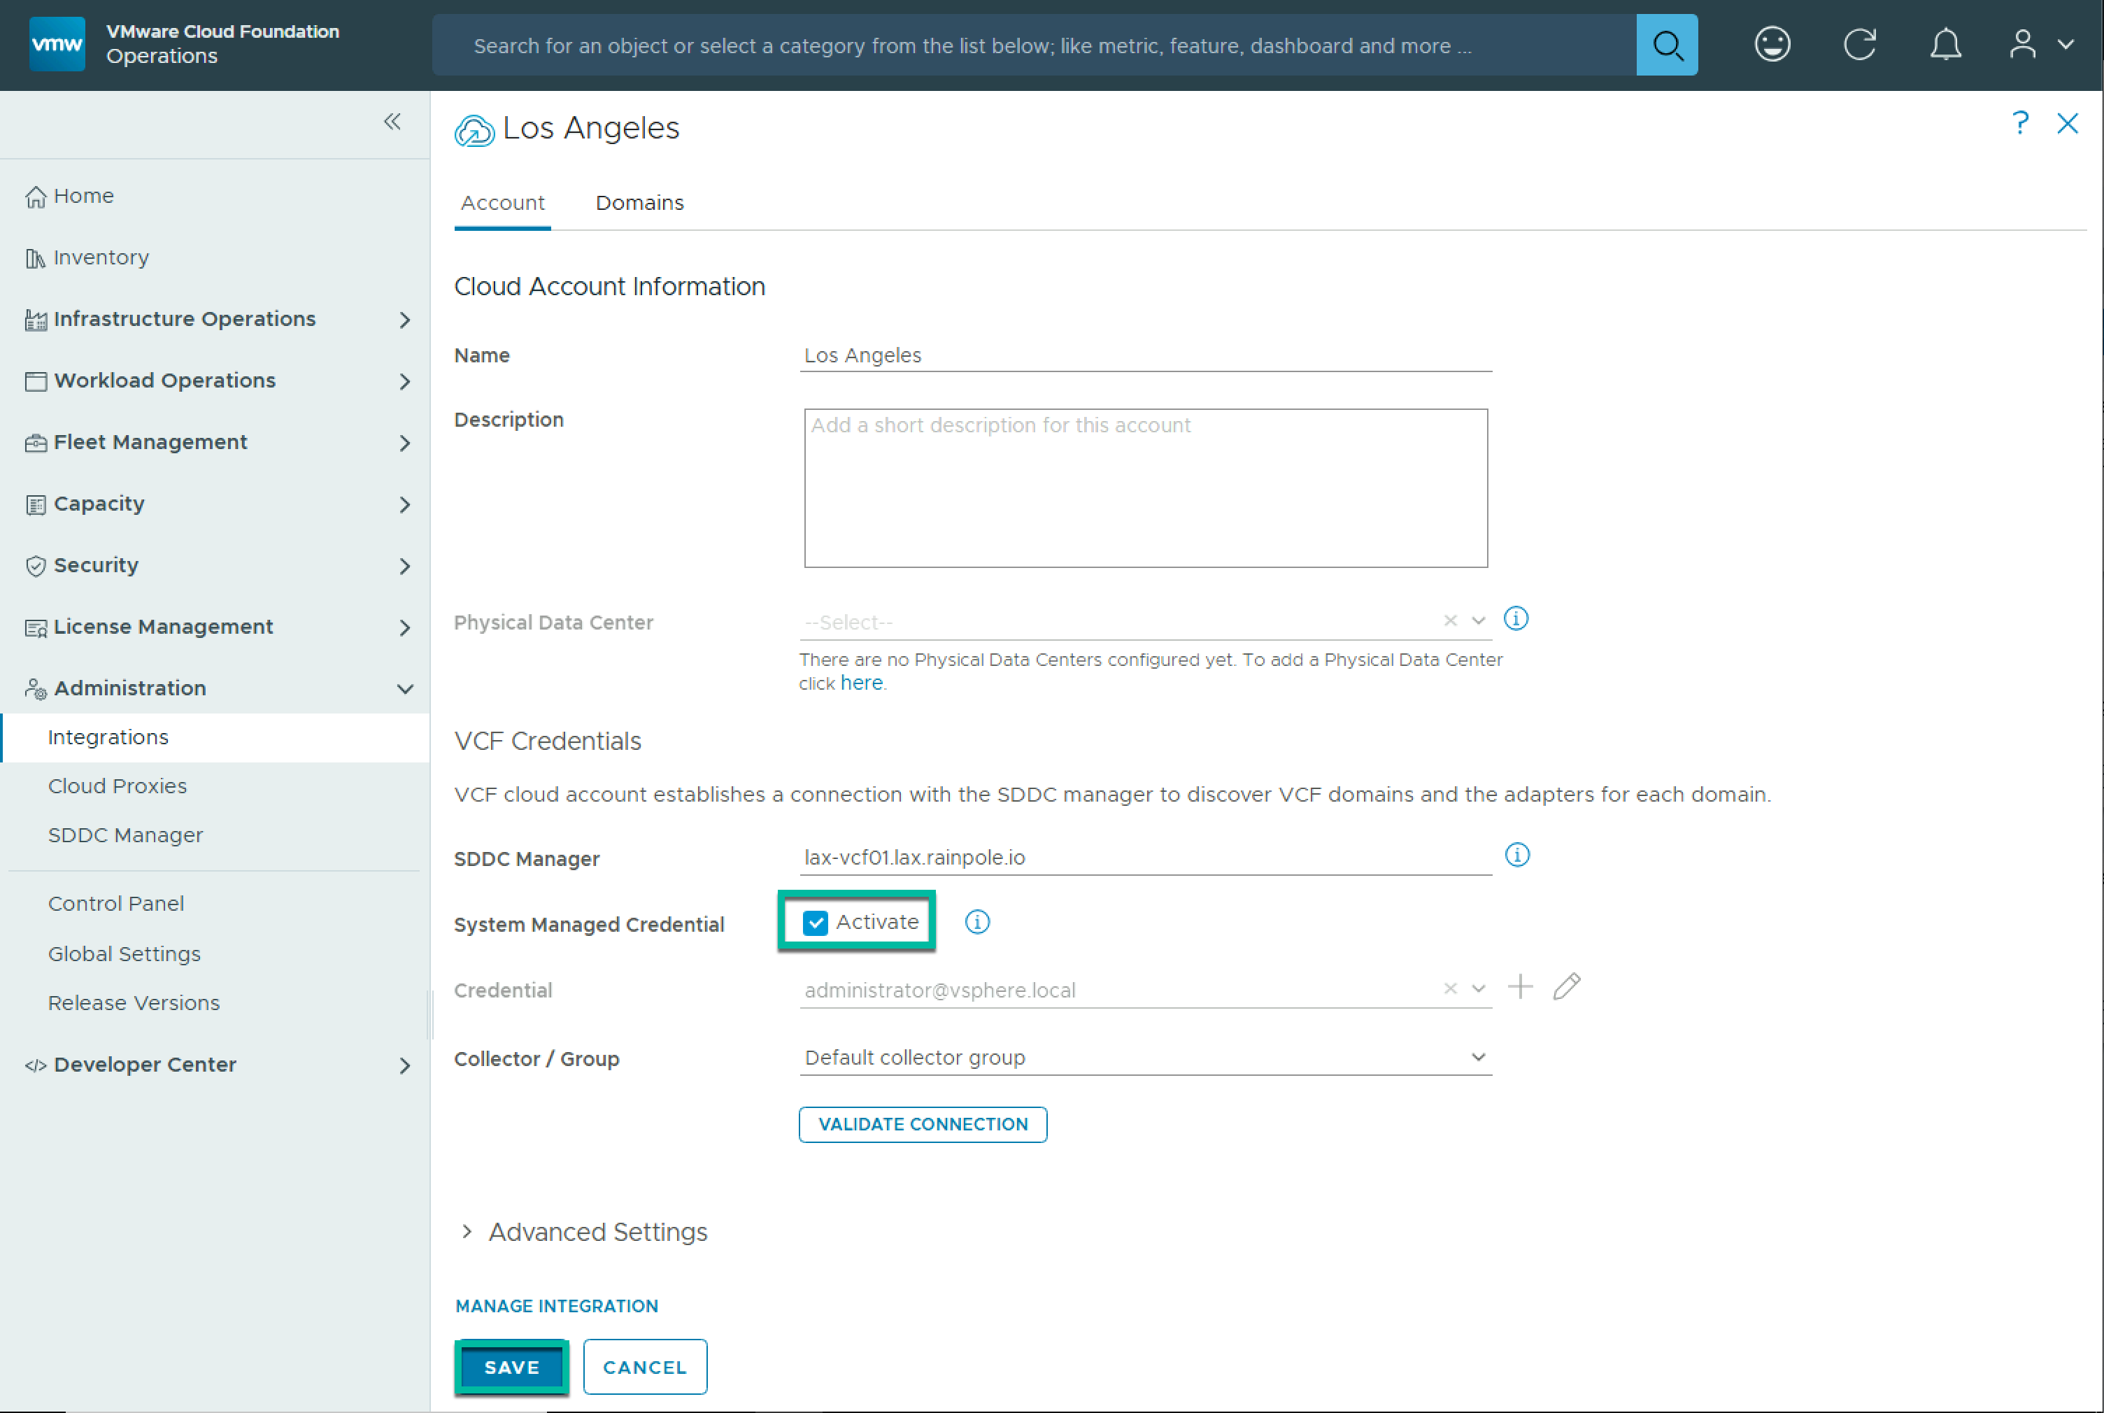
Task: Click the search magnifier button
Action: (1666, 45)
